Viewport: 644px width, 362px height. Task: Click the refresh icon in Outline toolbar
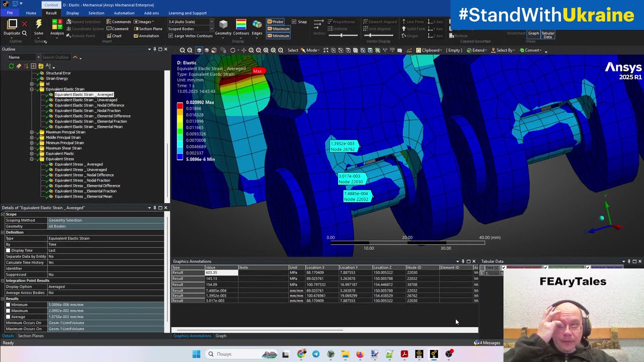point(11,66)
